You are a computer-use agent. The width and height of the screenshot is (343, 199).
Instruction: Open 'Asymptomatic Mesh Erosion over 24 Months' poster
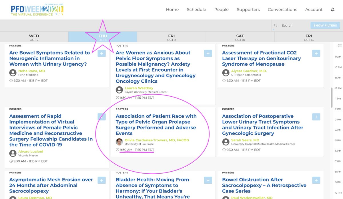51,185
